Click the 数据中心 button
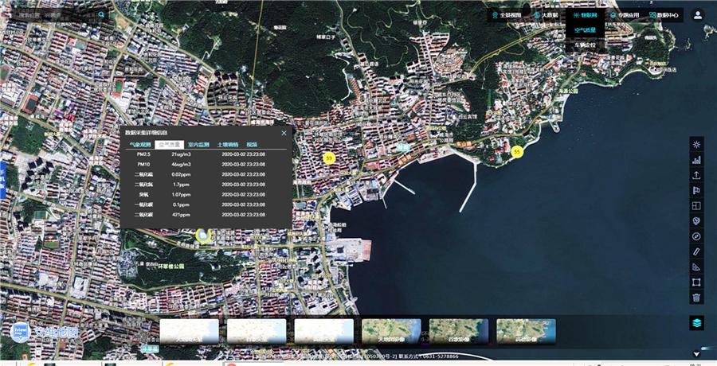Screen dimensions: 717x366 pos(664,15)
